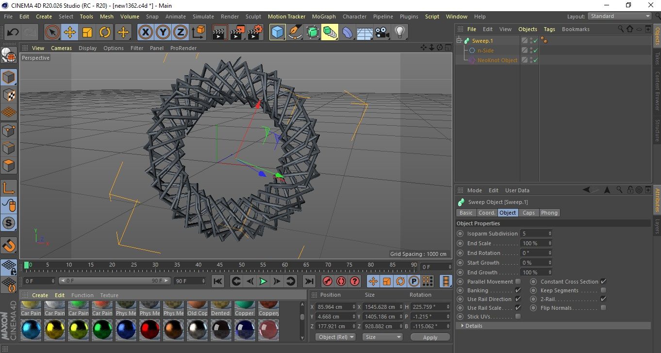Viewport: 661px width, 353px height.
Task: Play the animation forward
Action: click(x=263, y=281)
